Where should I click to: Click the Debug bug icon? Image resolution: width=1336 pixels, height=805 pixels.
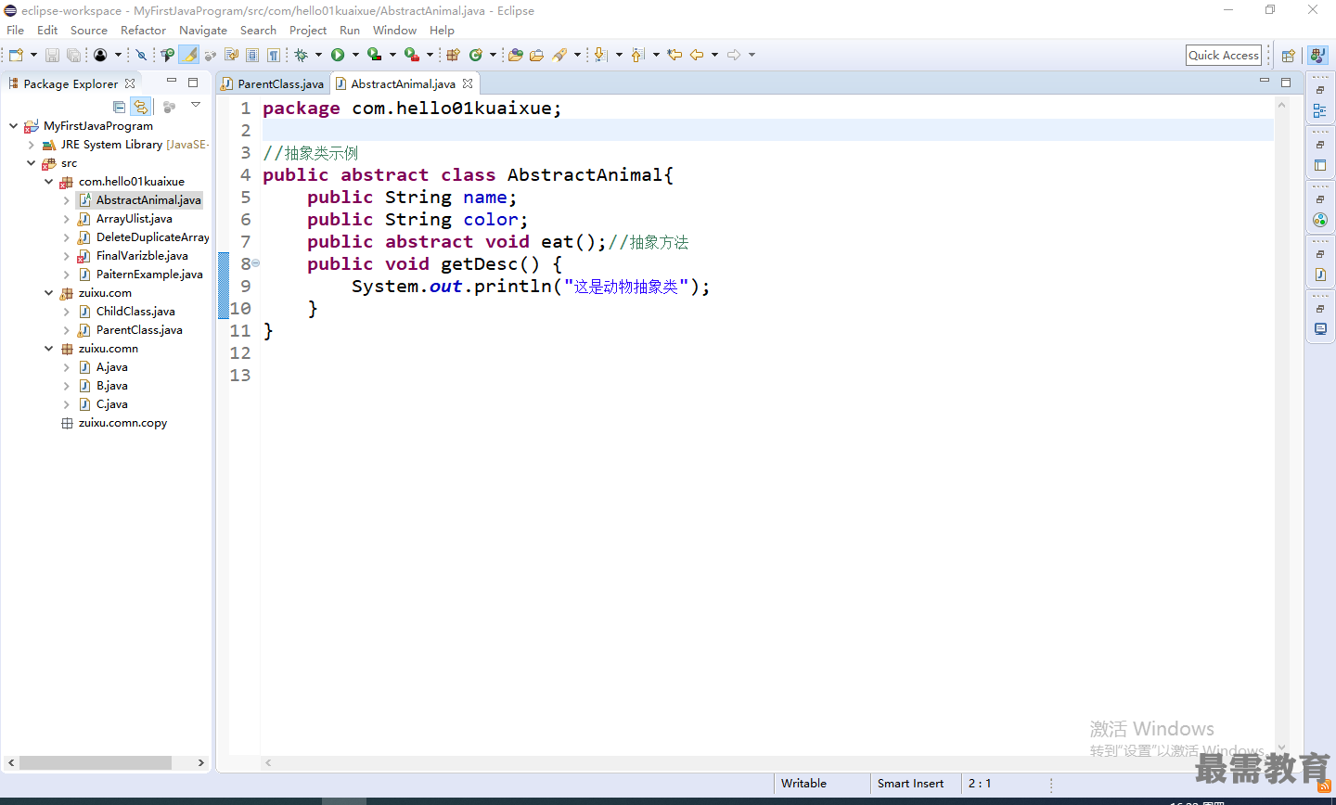point(301,55)
